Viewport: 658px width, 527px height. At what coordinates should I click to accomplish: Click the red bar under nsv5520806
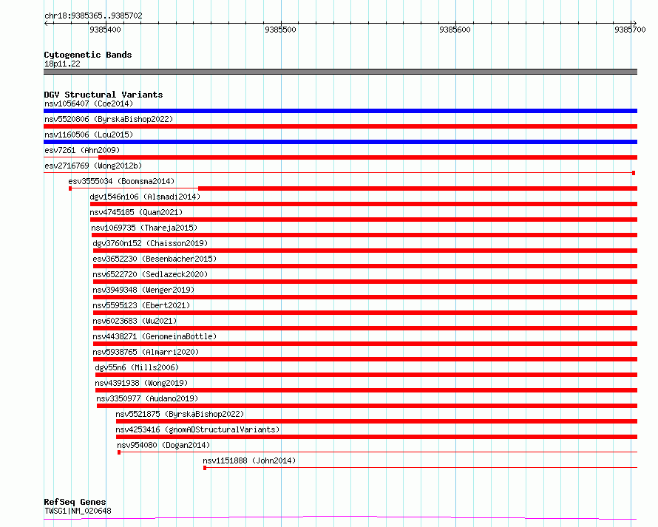tap(340, 126)
